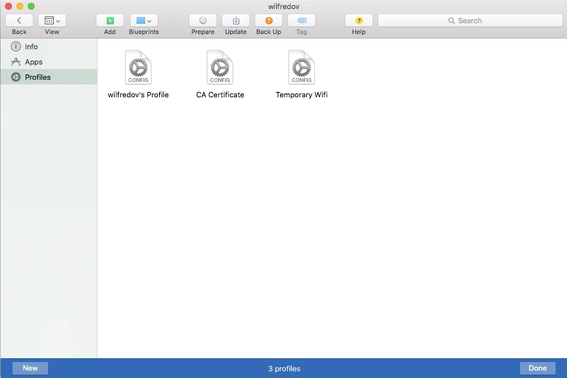
Task: Click the "Temporary Wifi" name label
Action: pos(302,94)
